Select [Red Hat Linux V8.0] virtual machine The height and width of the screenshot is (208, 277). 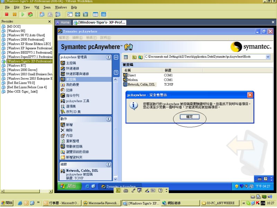21,83
